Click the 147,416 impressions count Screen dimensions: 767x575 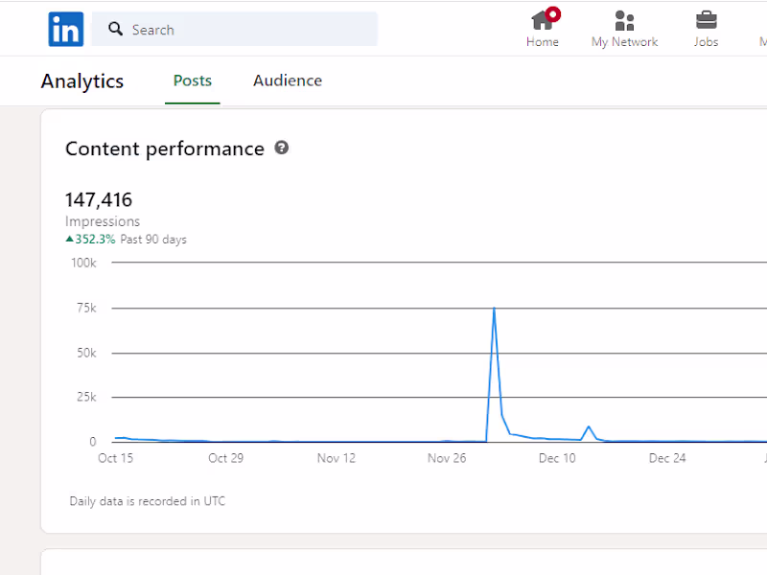click(99, 199)
